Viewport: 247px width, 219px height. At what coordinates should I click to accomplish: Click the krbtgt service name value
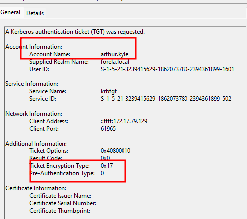click(x=109, y=91)
